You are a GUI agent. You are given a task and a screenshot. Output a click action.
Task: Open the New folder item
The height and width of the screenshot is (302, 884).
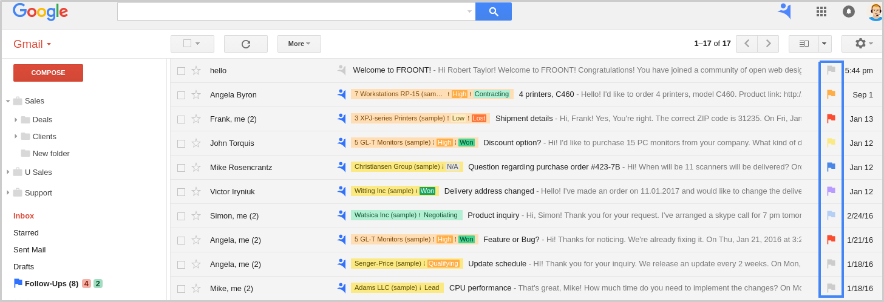pyautogui.click(x=51, y=153)
